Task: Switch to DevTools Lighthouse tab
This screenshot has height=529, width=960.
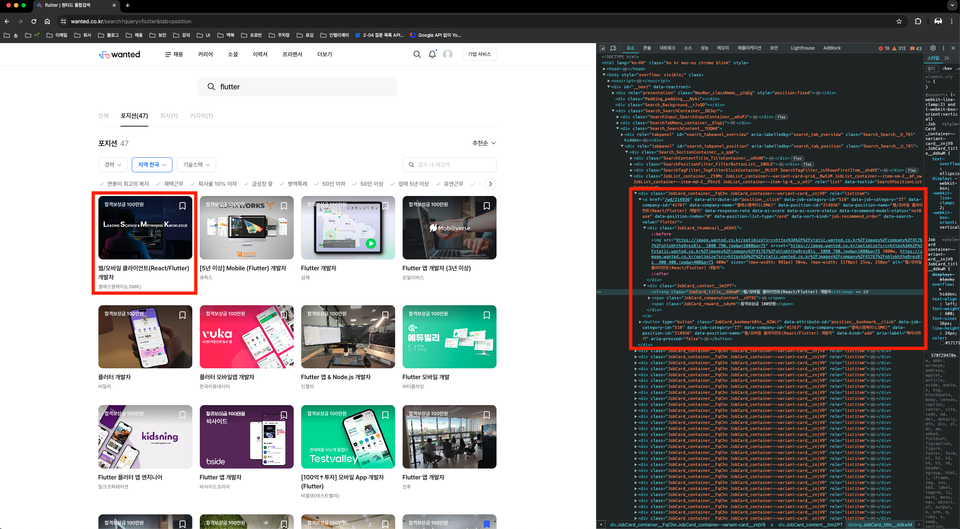Action: click(803, 48)
